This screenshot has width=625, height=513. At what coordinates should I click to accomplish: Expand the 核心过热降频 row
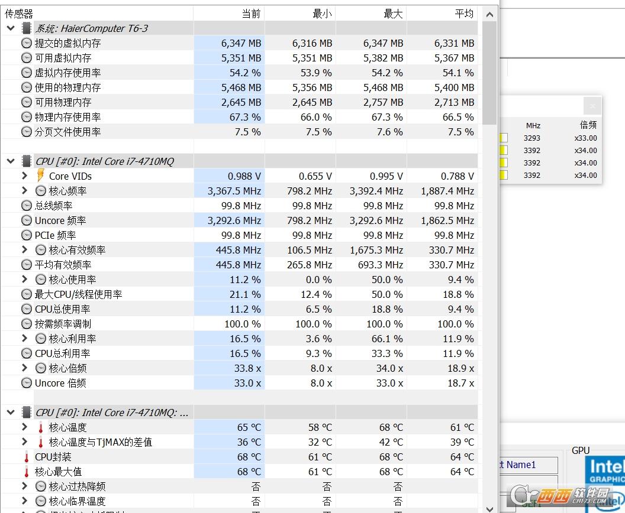[25, 486]
